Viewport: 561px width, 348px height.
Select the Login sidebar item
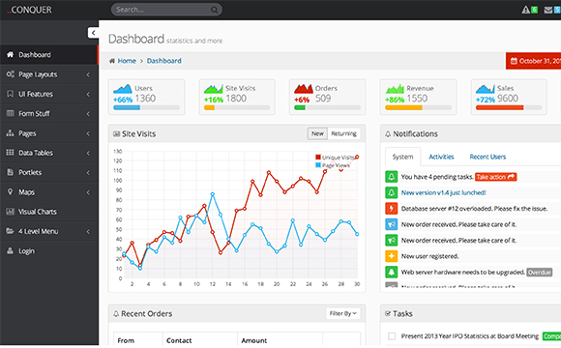(x=49, y=251)
